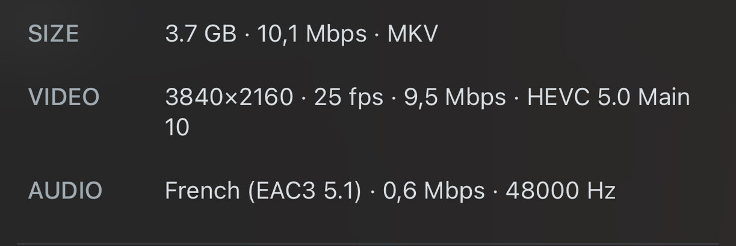Click the VIDEO row label
736x246 pixels.
click(64, 97)
